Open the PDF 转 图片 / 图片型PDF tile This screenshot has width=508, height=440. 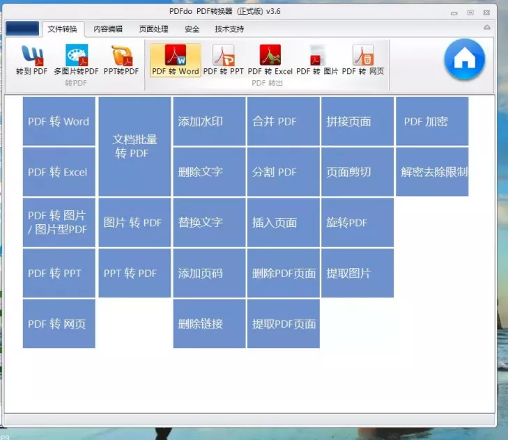pyautogui.click(x=59, y=222)
